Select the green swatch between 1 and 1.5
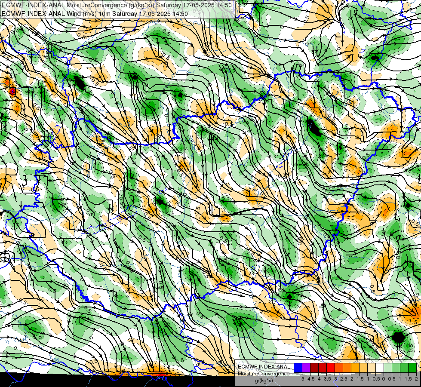 pos(404,368)
